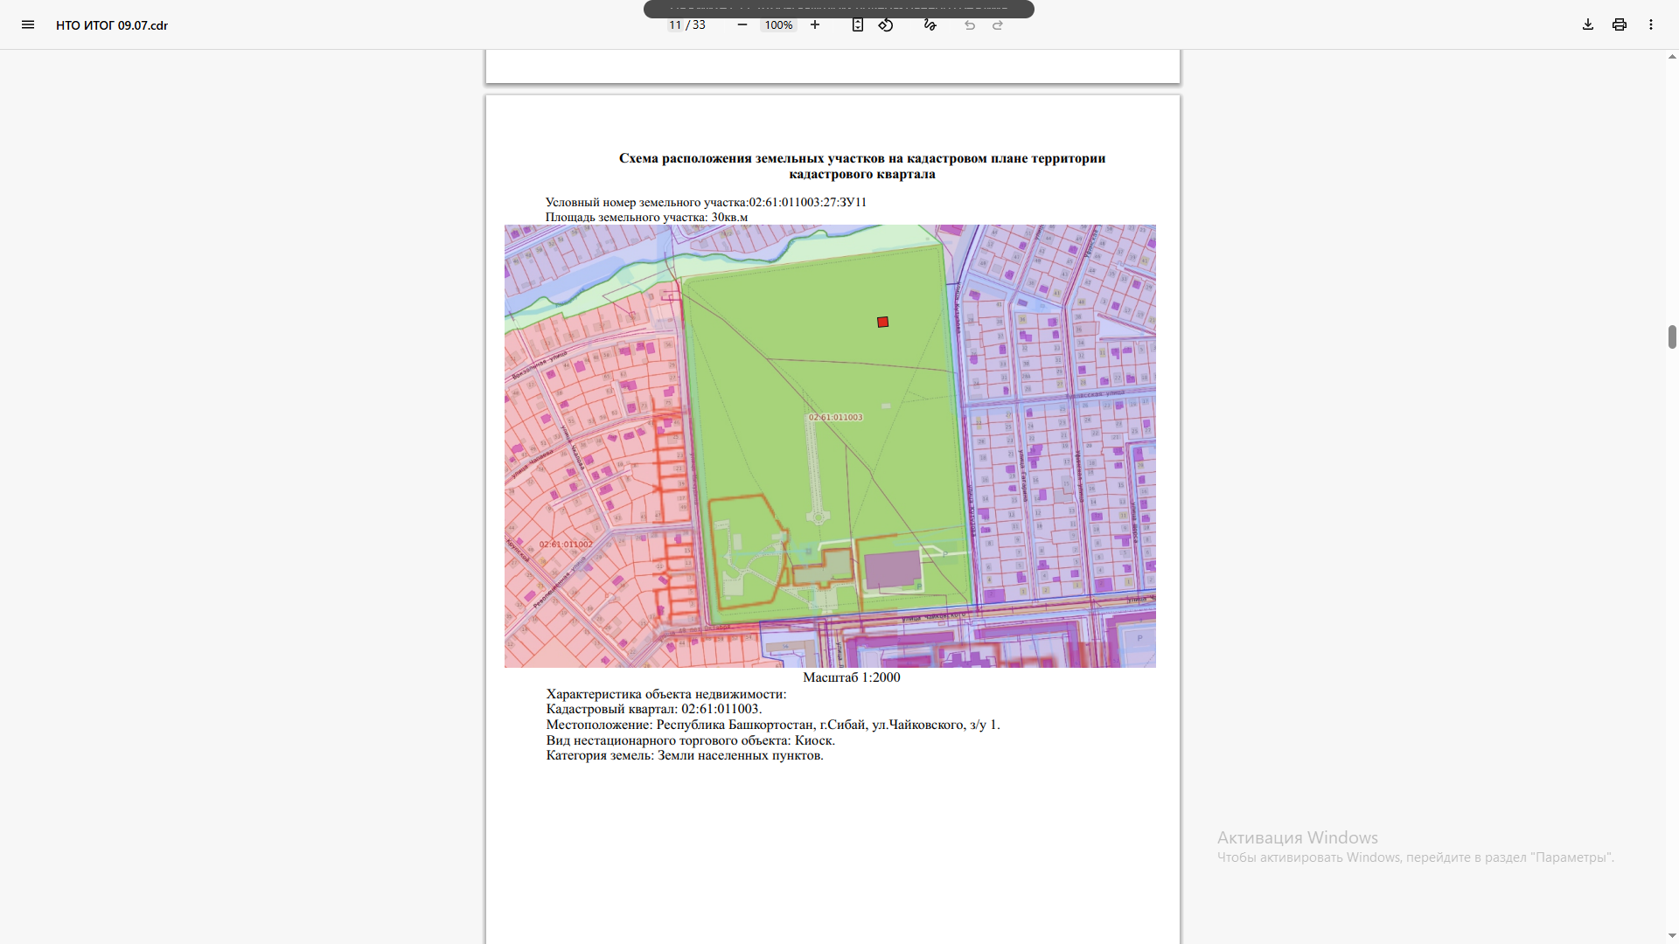This screenshot has height=944, width=1679.
Task: Activate the draw annotation tool
Action: (x=930, y=24)
